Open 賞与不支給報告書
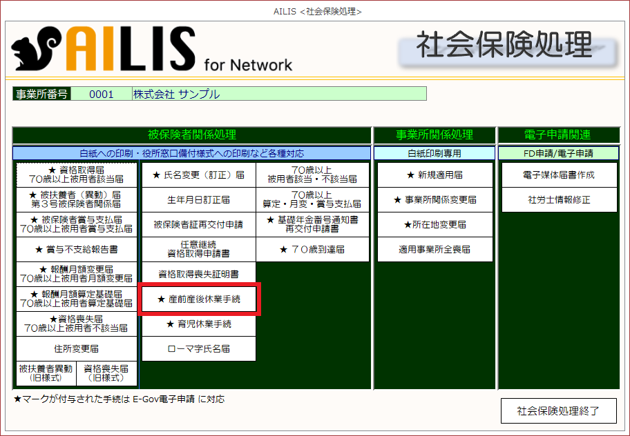630x436 pixels. (77, 249)
